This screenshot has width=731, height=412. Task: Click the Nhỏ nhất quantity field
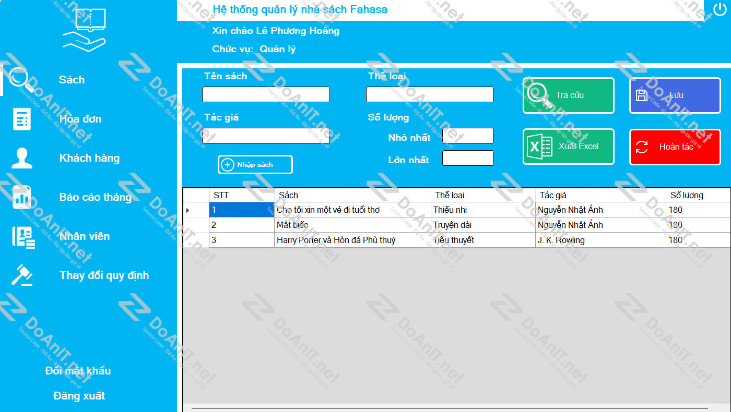click(x=468, y=136)
